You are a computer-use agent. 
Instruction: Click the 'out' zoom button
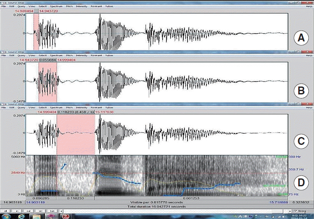[x=27, y=211]
